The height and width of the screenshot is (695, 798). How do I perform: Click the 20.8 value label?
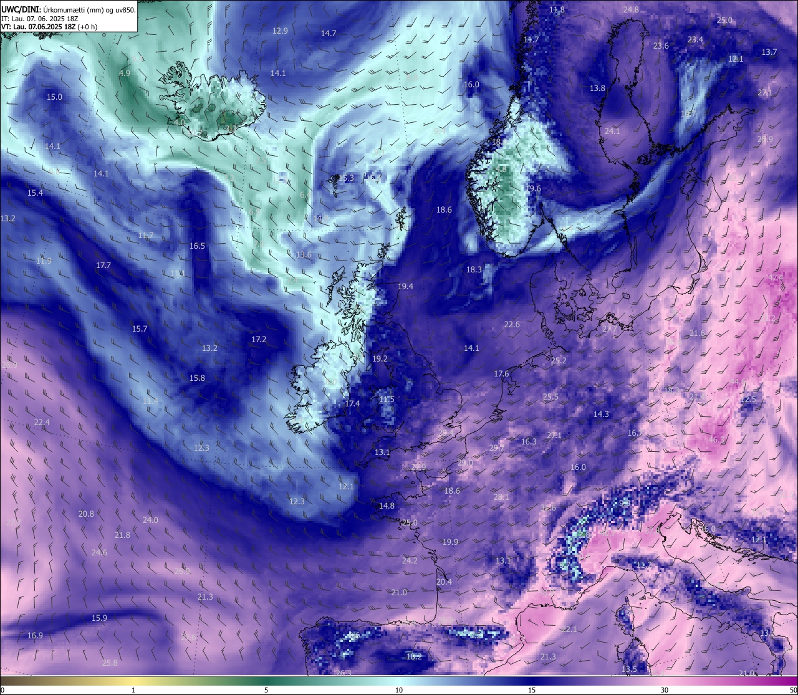(x=86, y=514)
